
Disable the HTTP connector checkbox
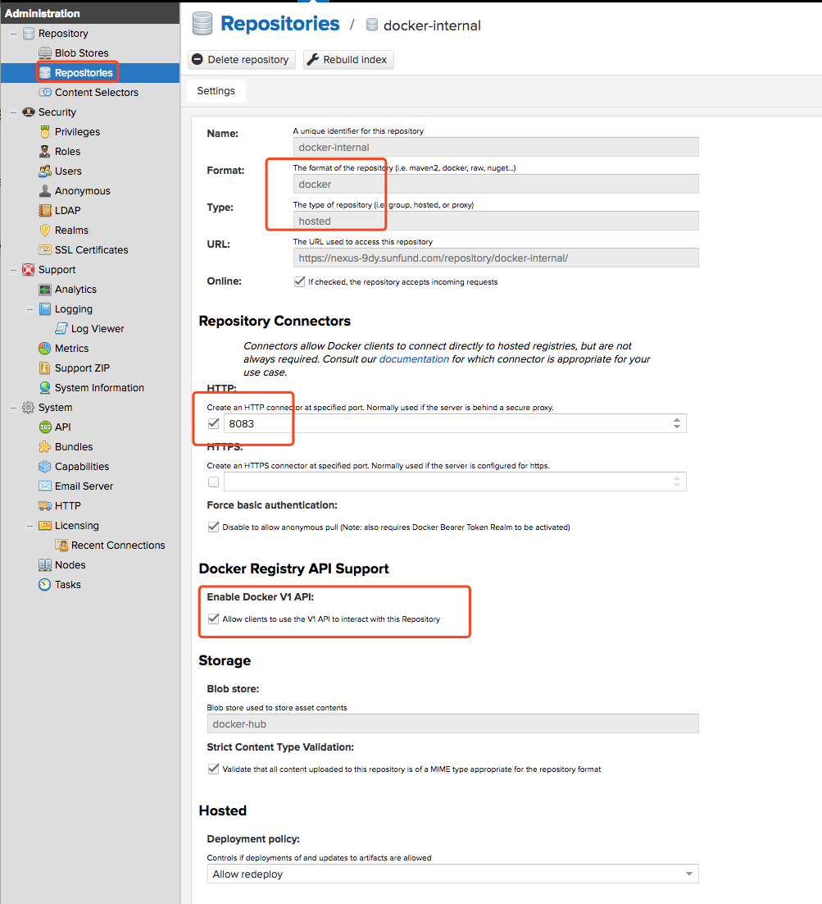coord(213,422)
